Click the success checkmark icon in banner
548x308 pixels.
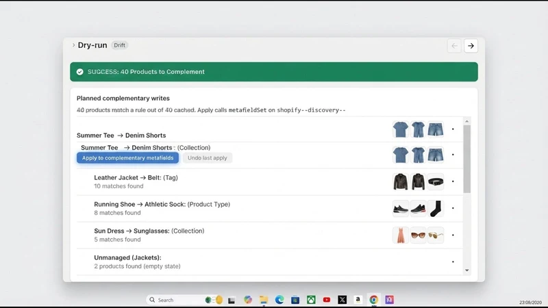point(80,72)
